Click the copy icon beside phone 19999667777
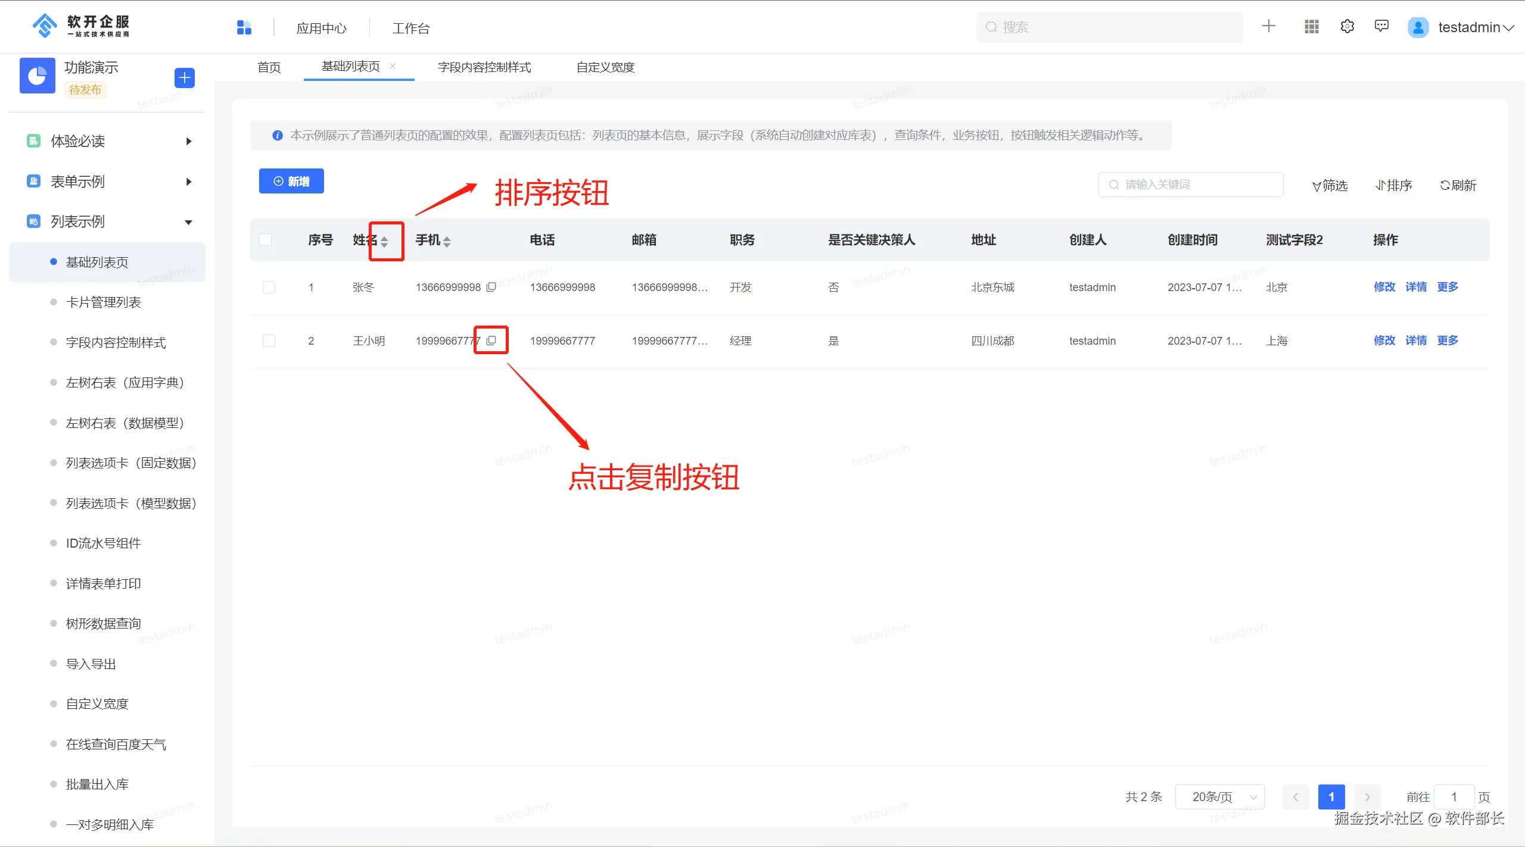 pos(491,340)
